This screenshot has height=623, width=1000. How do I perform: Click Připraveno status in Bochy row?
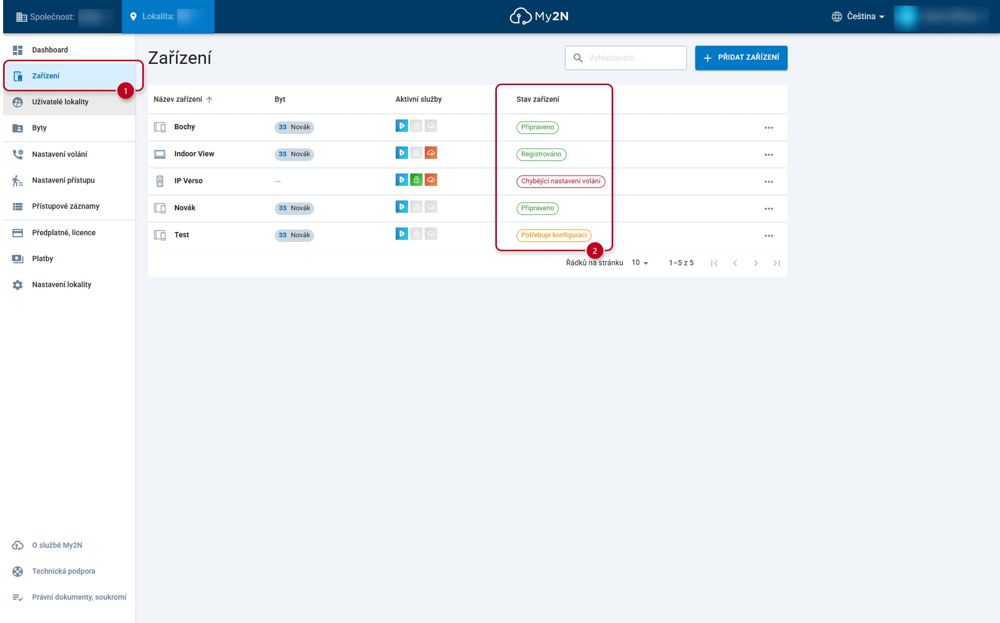537,127
